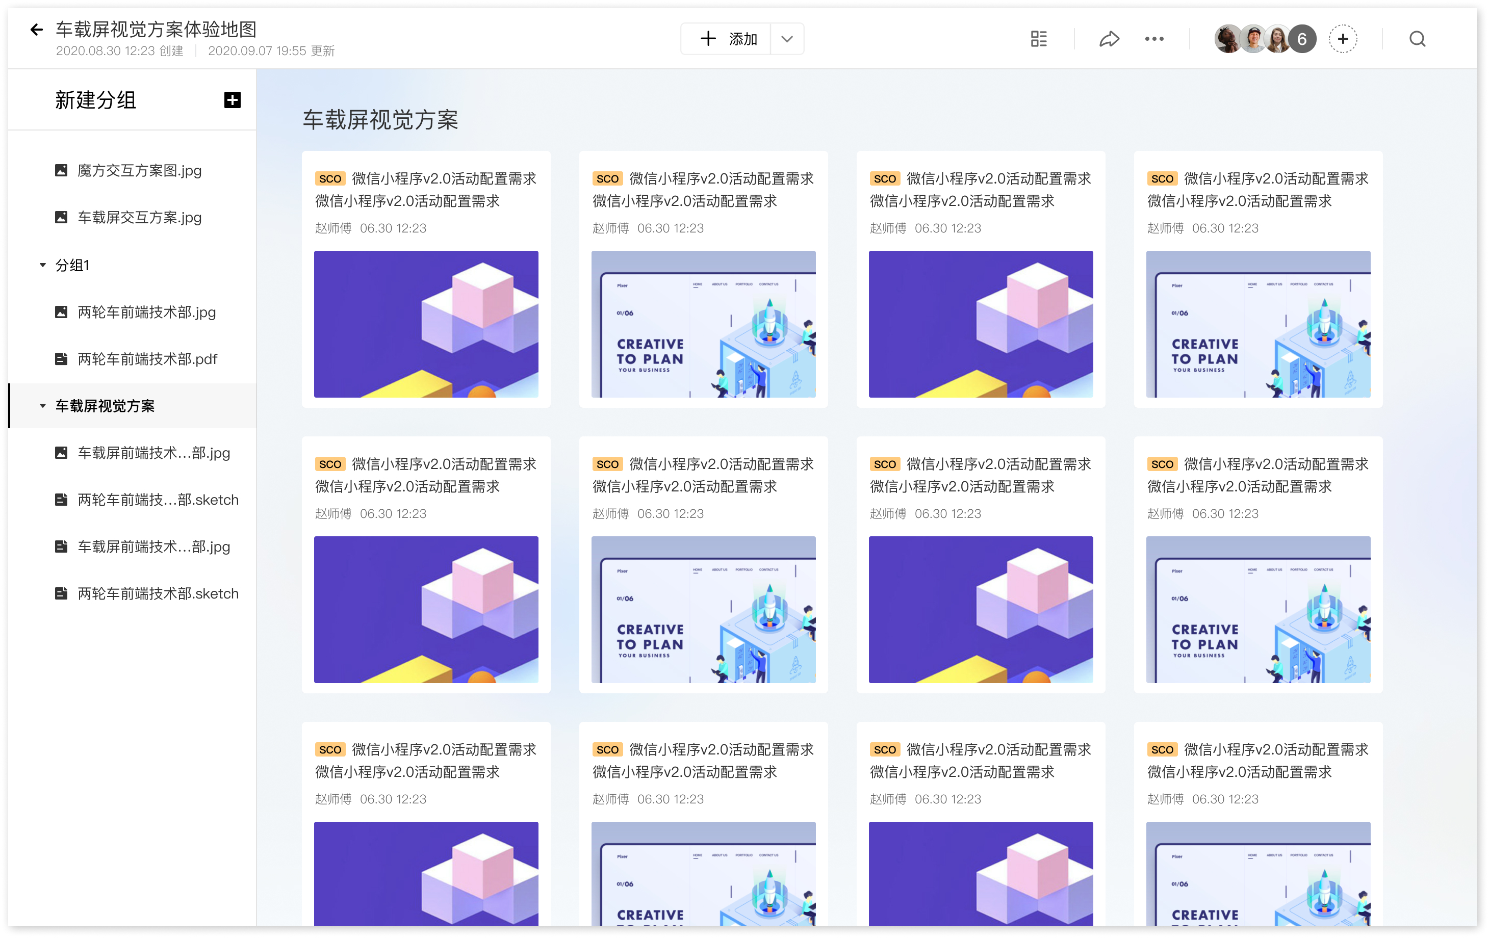
Task: Click document icon beside 两轮车前端技术部.pdf
Action: tap(61, 358)
